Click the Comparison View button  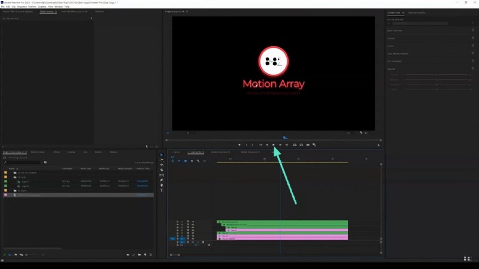point(314,145)
